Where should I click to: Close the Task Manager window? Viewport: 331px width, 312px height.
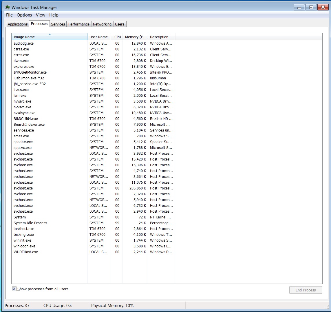coord(323,8)
